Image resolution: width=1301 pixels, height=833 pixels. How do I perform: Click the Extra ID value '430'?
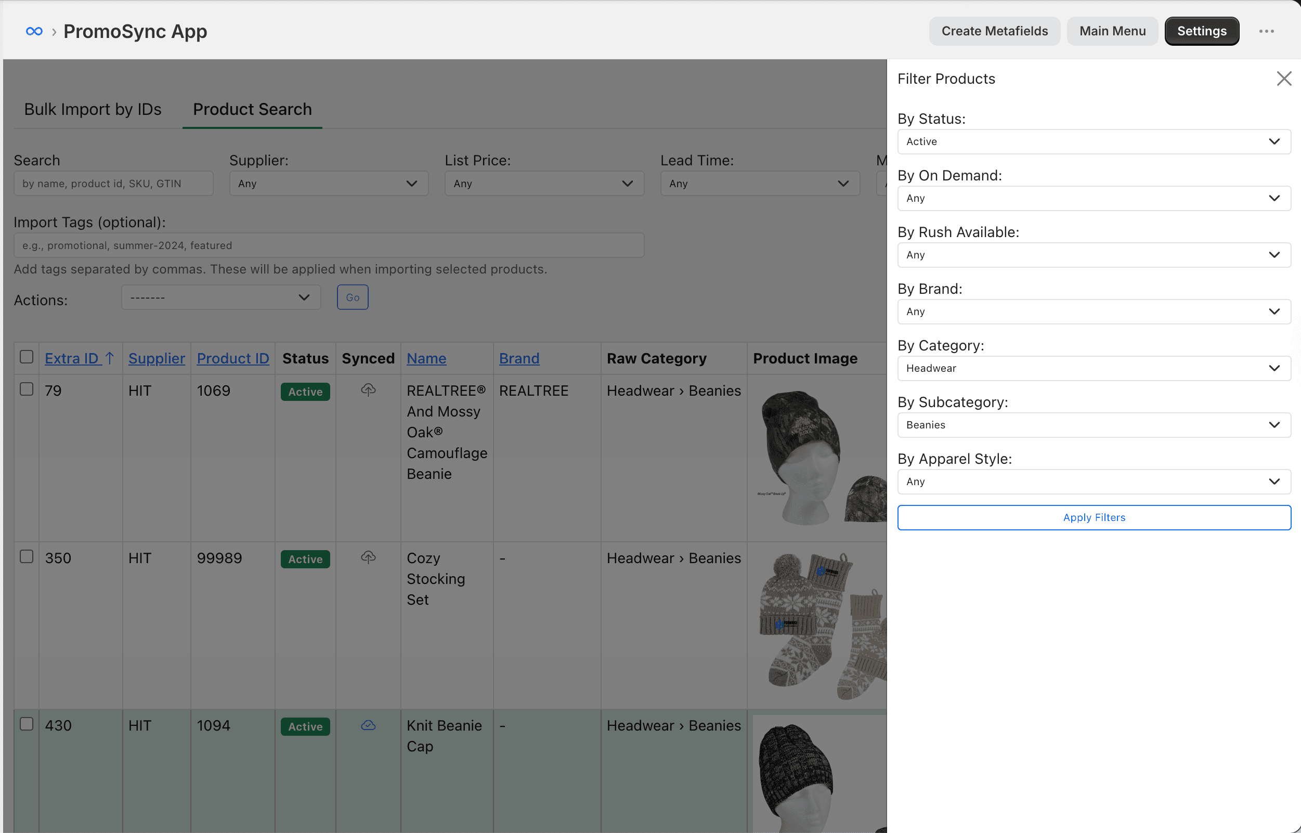(x=58, y=725)
